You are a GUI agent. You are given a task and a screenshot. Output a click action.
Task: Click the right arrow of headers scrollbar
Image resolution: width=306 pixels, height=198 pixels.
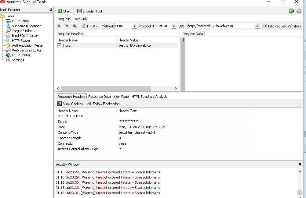176,88
